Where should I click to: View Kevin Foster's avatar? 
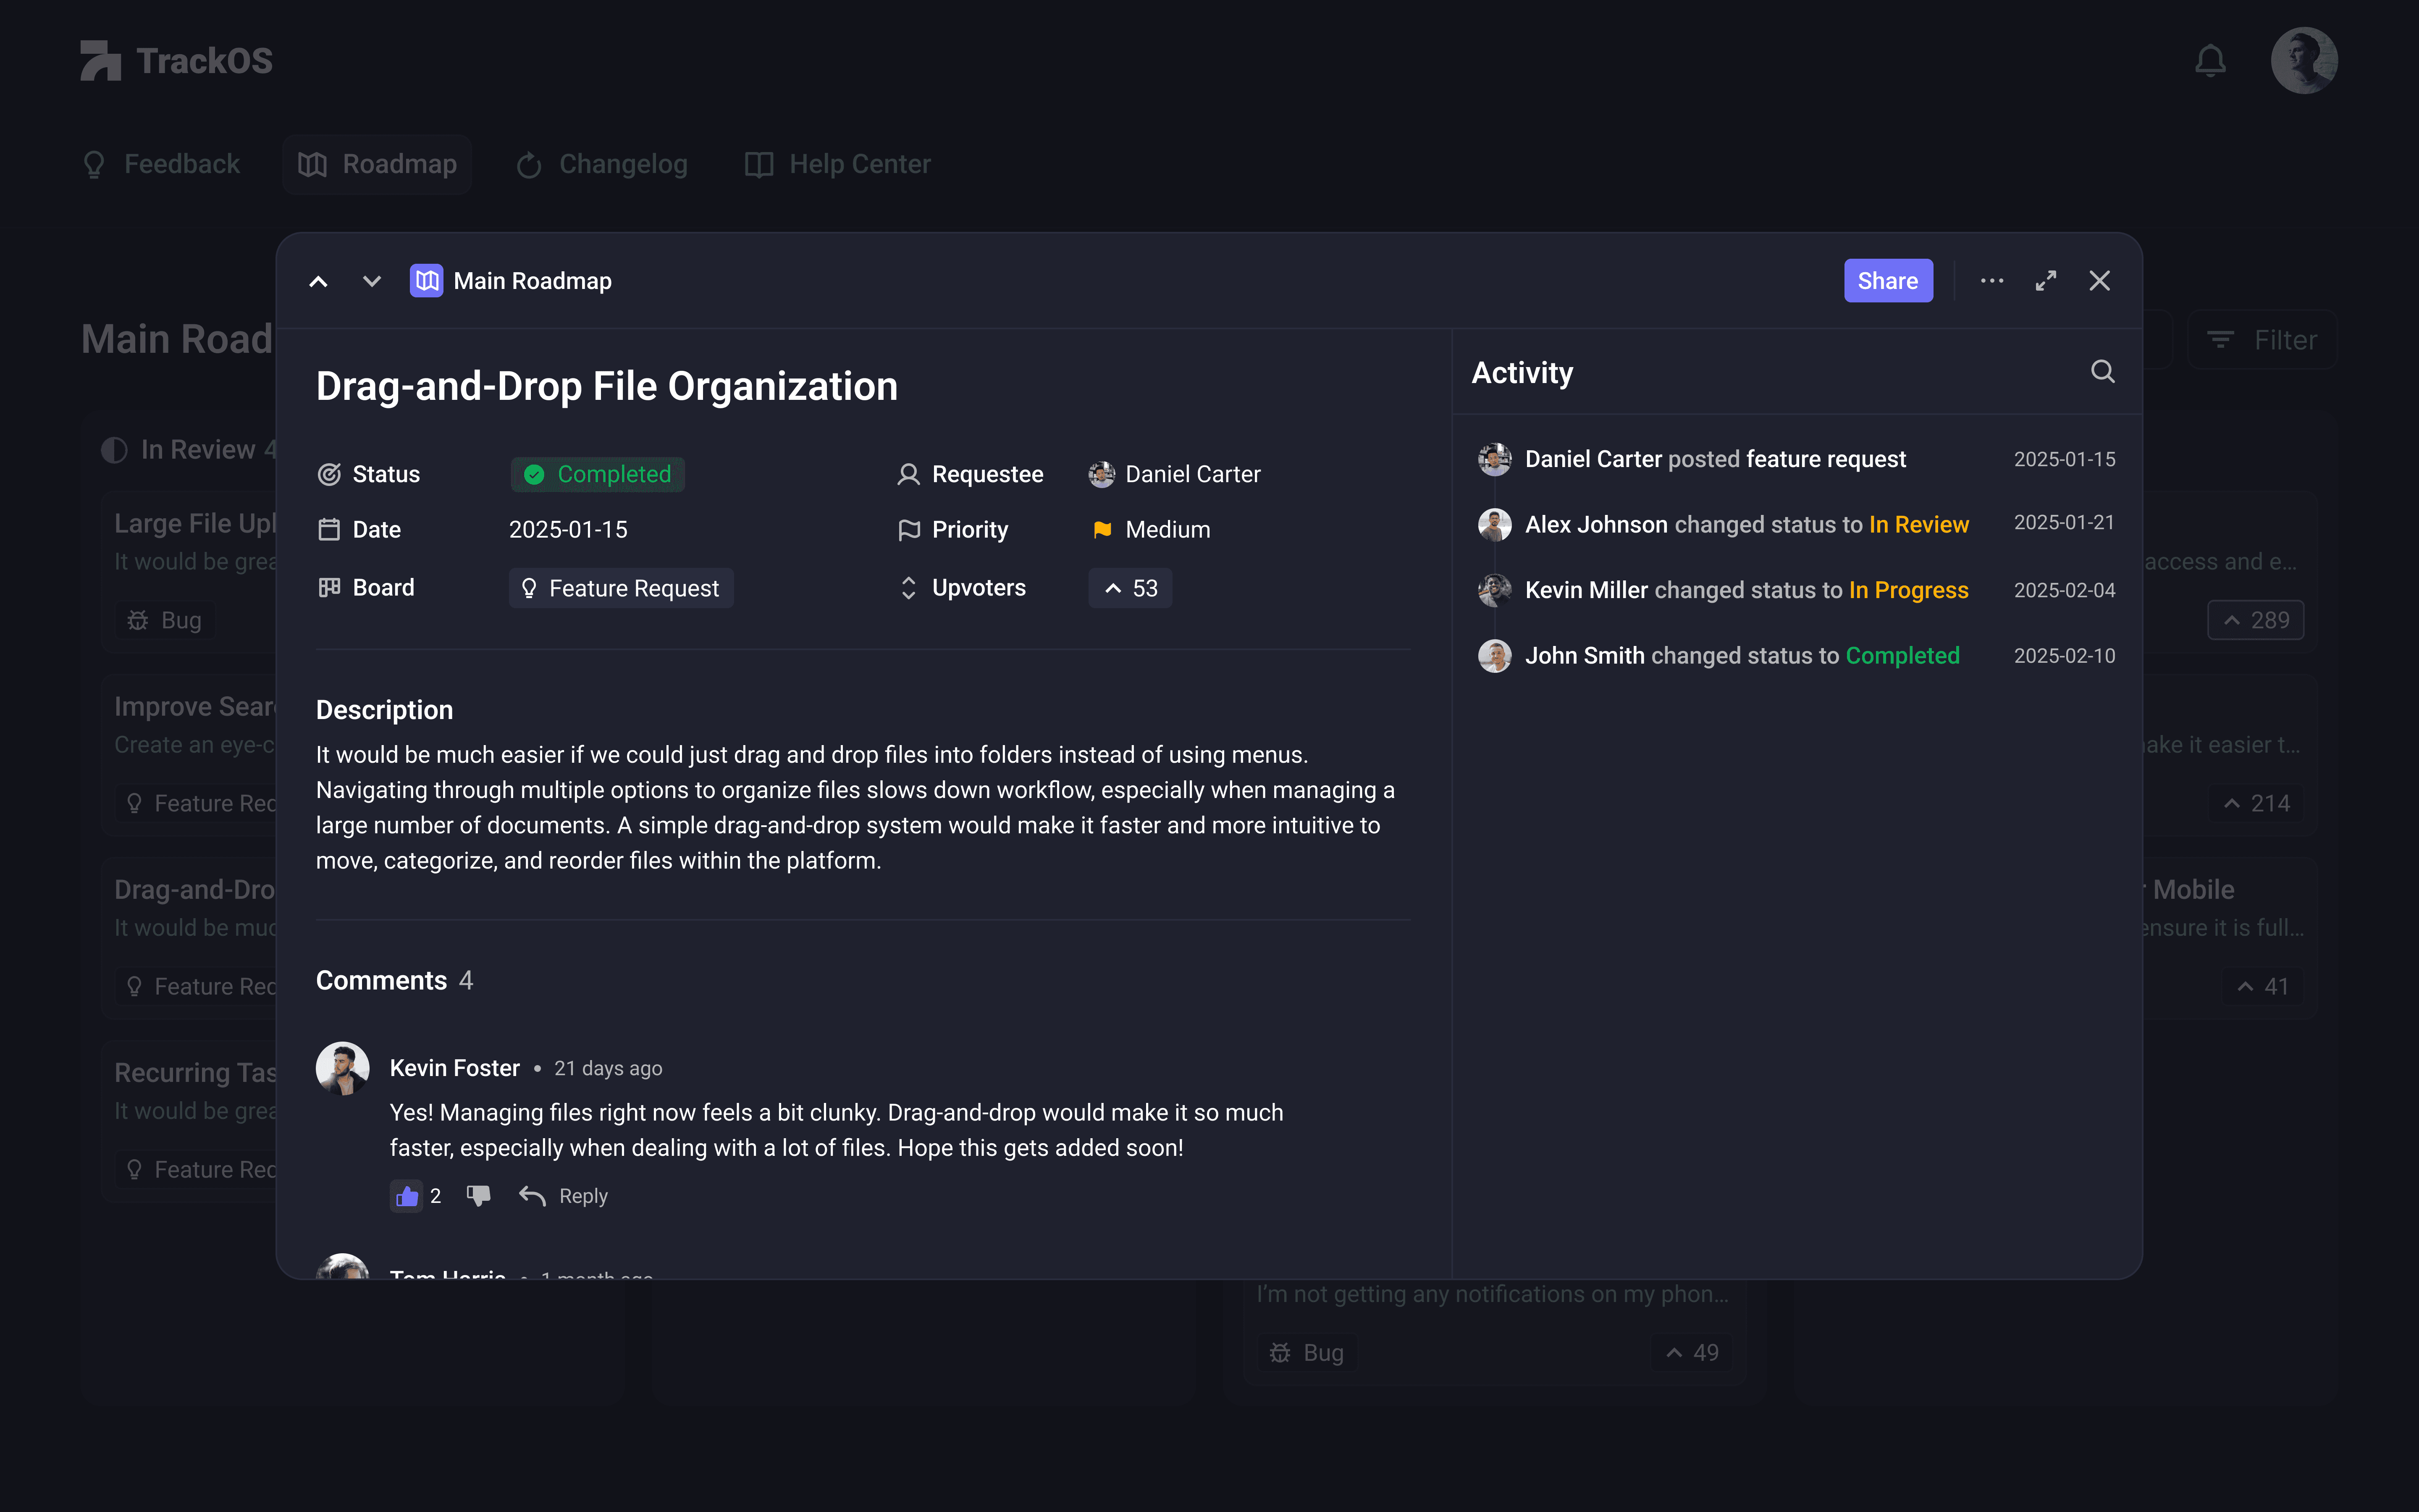tap(343, 1068)
